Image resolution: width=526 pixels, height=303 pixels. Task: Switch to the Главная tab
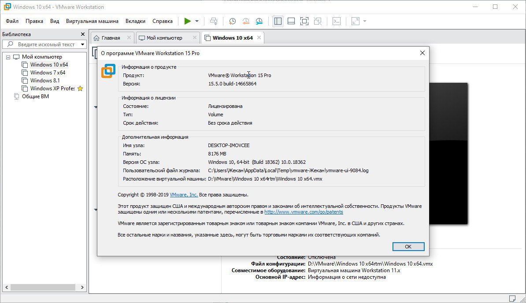(111, 38)
